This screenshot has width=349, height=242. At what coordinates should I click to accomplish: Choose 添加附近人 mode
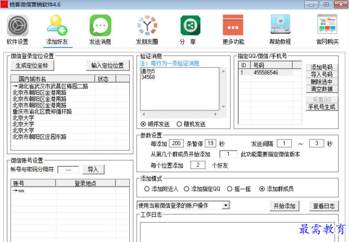(161, 189)
